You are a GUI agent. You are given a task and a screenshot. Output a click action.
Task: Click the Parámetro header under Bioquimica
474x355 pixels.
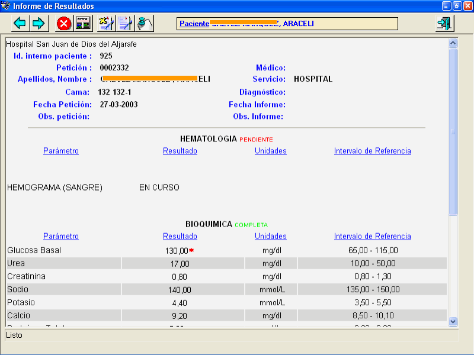pyautogui.click(x=61, y=236)
